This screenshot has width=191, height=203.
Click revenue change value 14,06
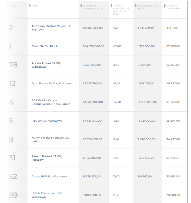117,84
